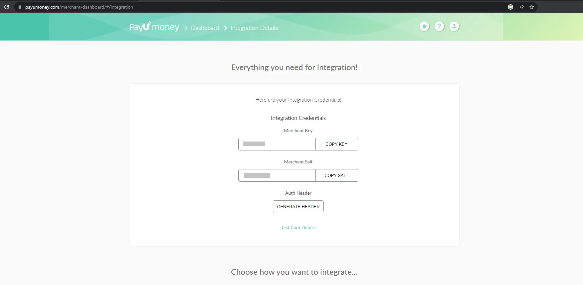Copy the merchant salt with COPY SALT
Viewport: 583px width, 285px height.
point(337,175)
